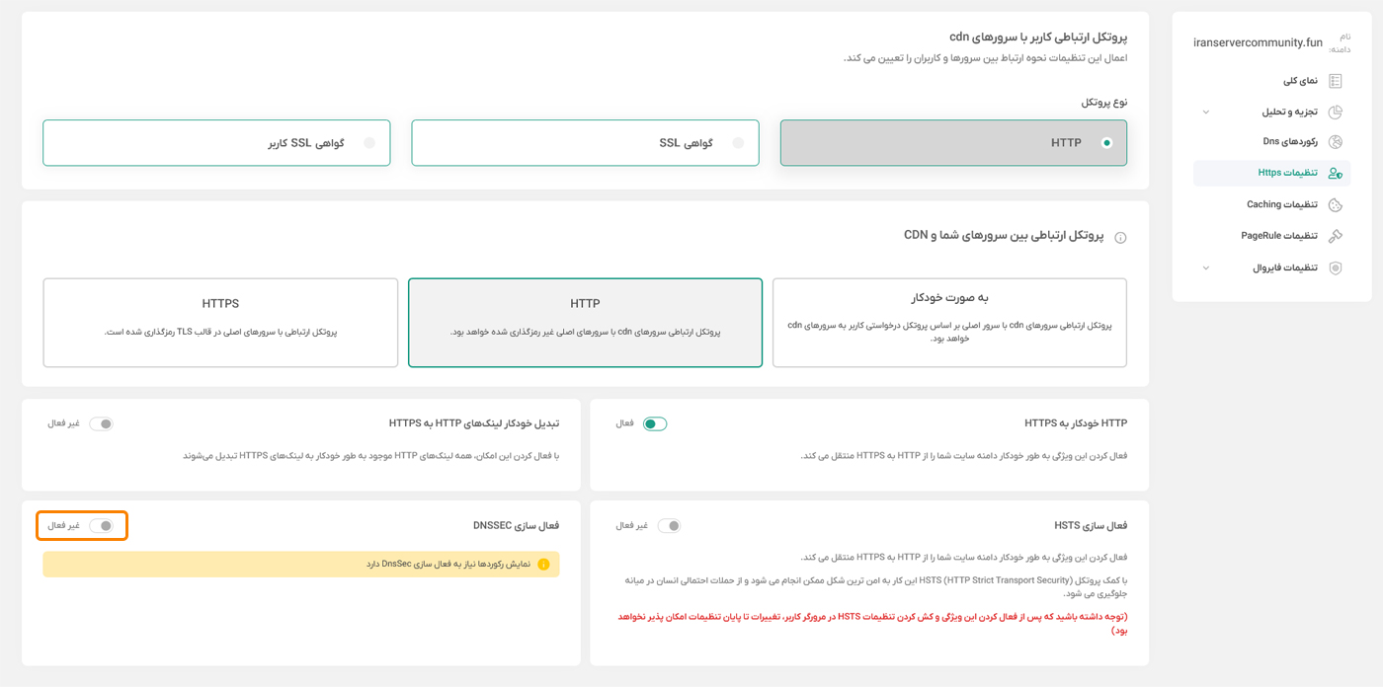Enable the فعال سازی HSTS toggle
Screen dimensions: 1383x687
(669, 525)
